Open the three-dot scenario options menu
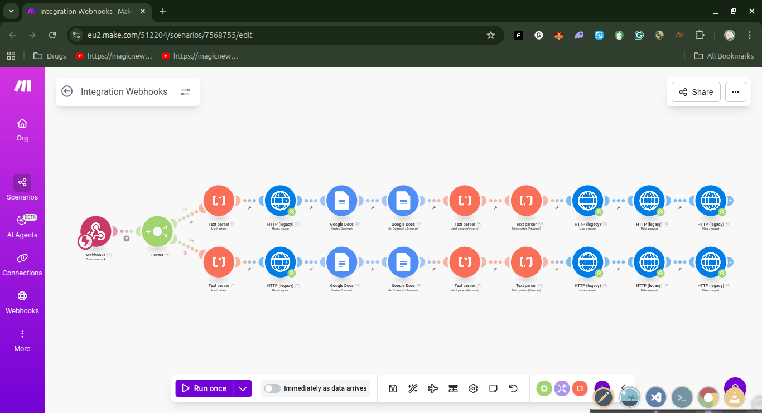The width and height of the screenshot is (762, 413). 735,92
